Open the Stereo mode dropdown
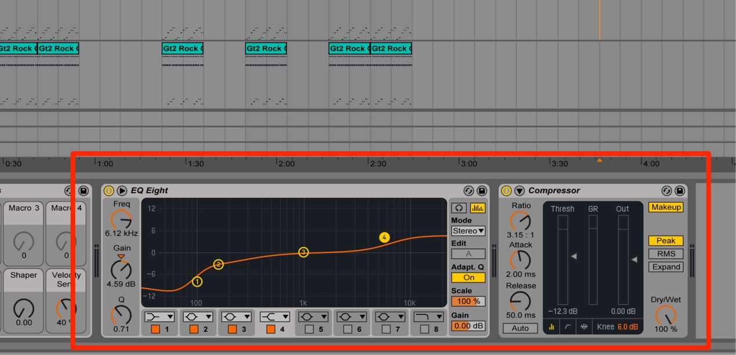This screenshot has width=736, height=355. pyautogui.click(x=468, y=231)
